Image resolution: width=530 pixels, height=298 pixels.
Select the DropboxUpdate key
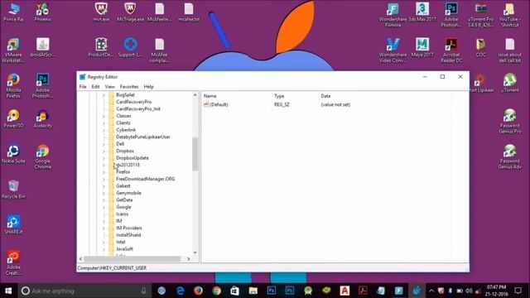click(132, 158)
